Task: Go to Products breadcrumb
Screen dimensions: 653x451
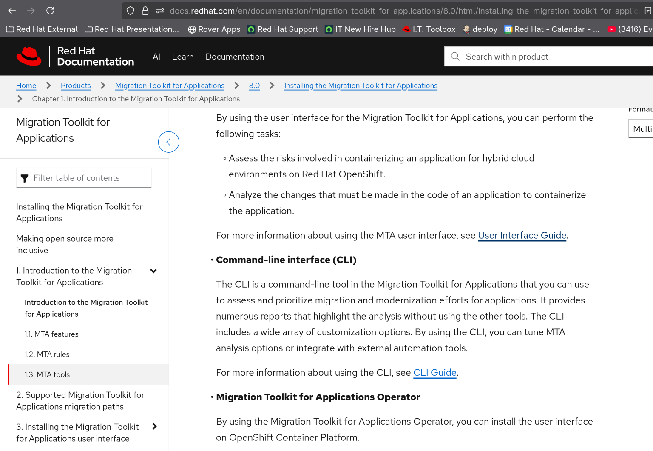Action: tap(76, 86)
